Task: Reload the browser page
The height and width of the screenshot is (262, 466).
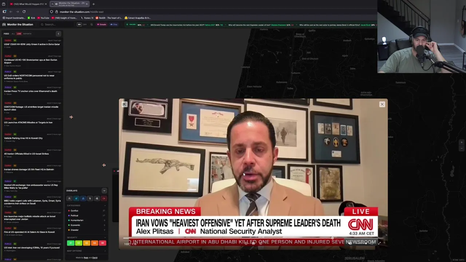Action: (24, 12)
